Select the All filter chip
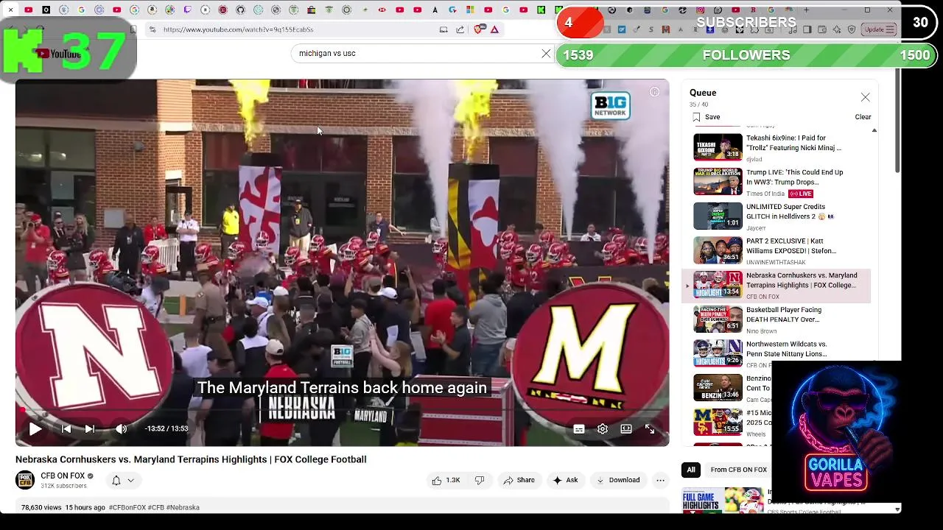943x530 pixels. point(691,470)
